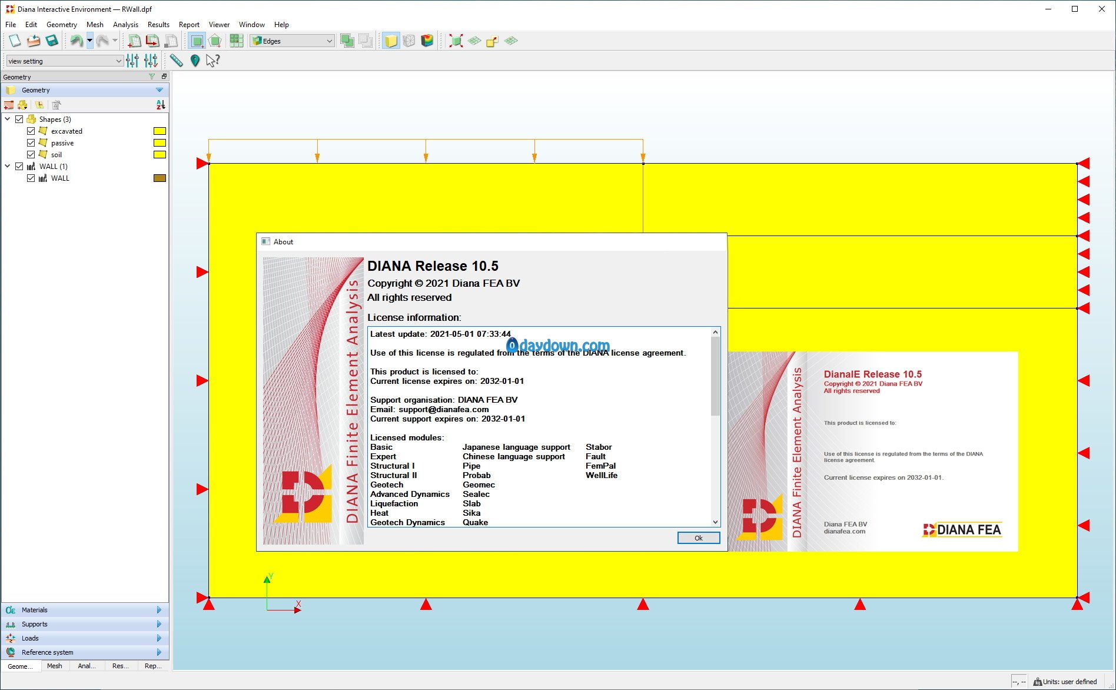1116x690 pixels.
Task: Click the fit-all view icon
Action: 456,41
